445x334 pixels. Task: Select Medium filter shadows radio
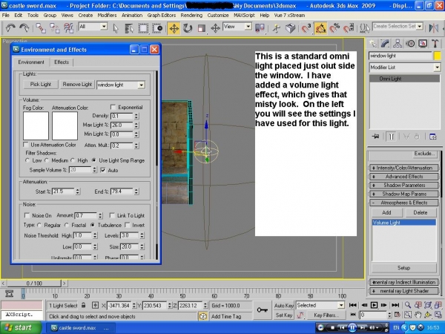[x=47, y=160]
